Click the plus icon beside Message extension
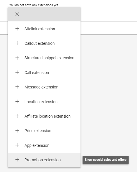 coord(17,87)
